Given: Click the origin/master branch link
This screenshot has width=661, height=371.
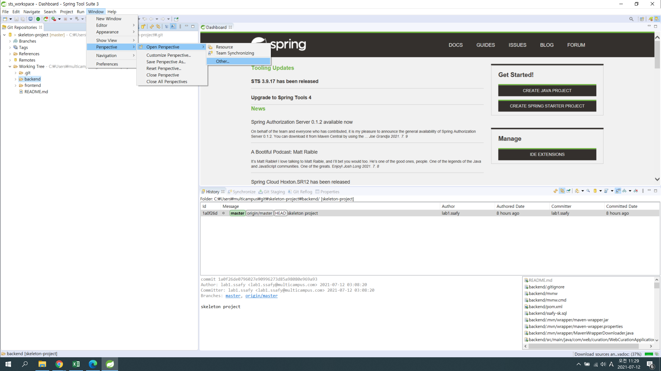Looking at the screenshot, I should [261, 296].
